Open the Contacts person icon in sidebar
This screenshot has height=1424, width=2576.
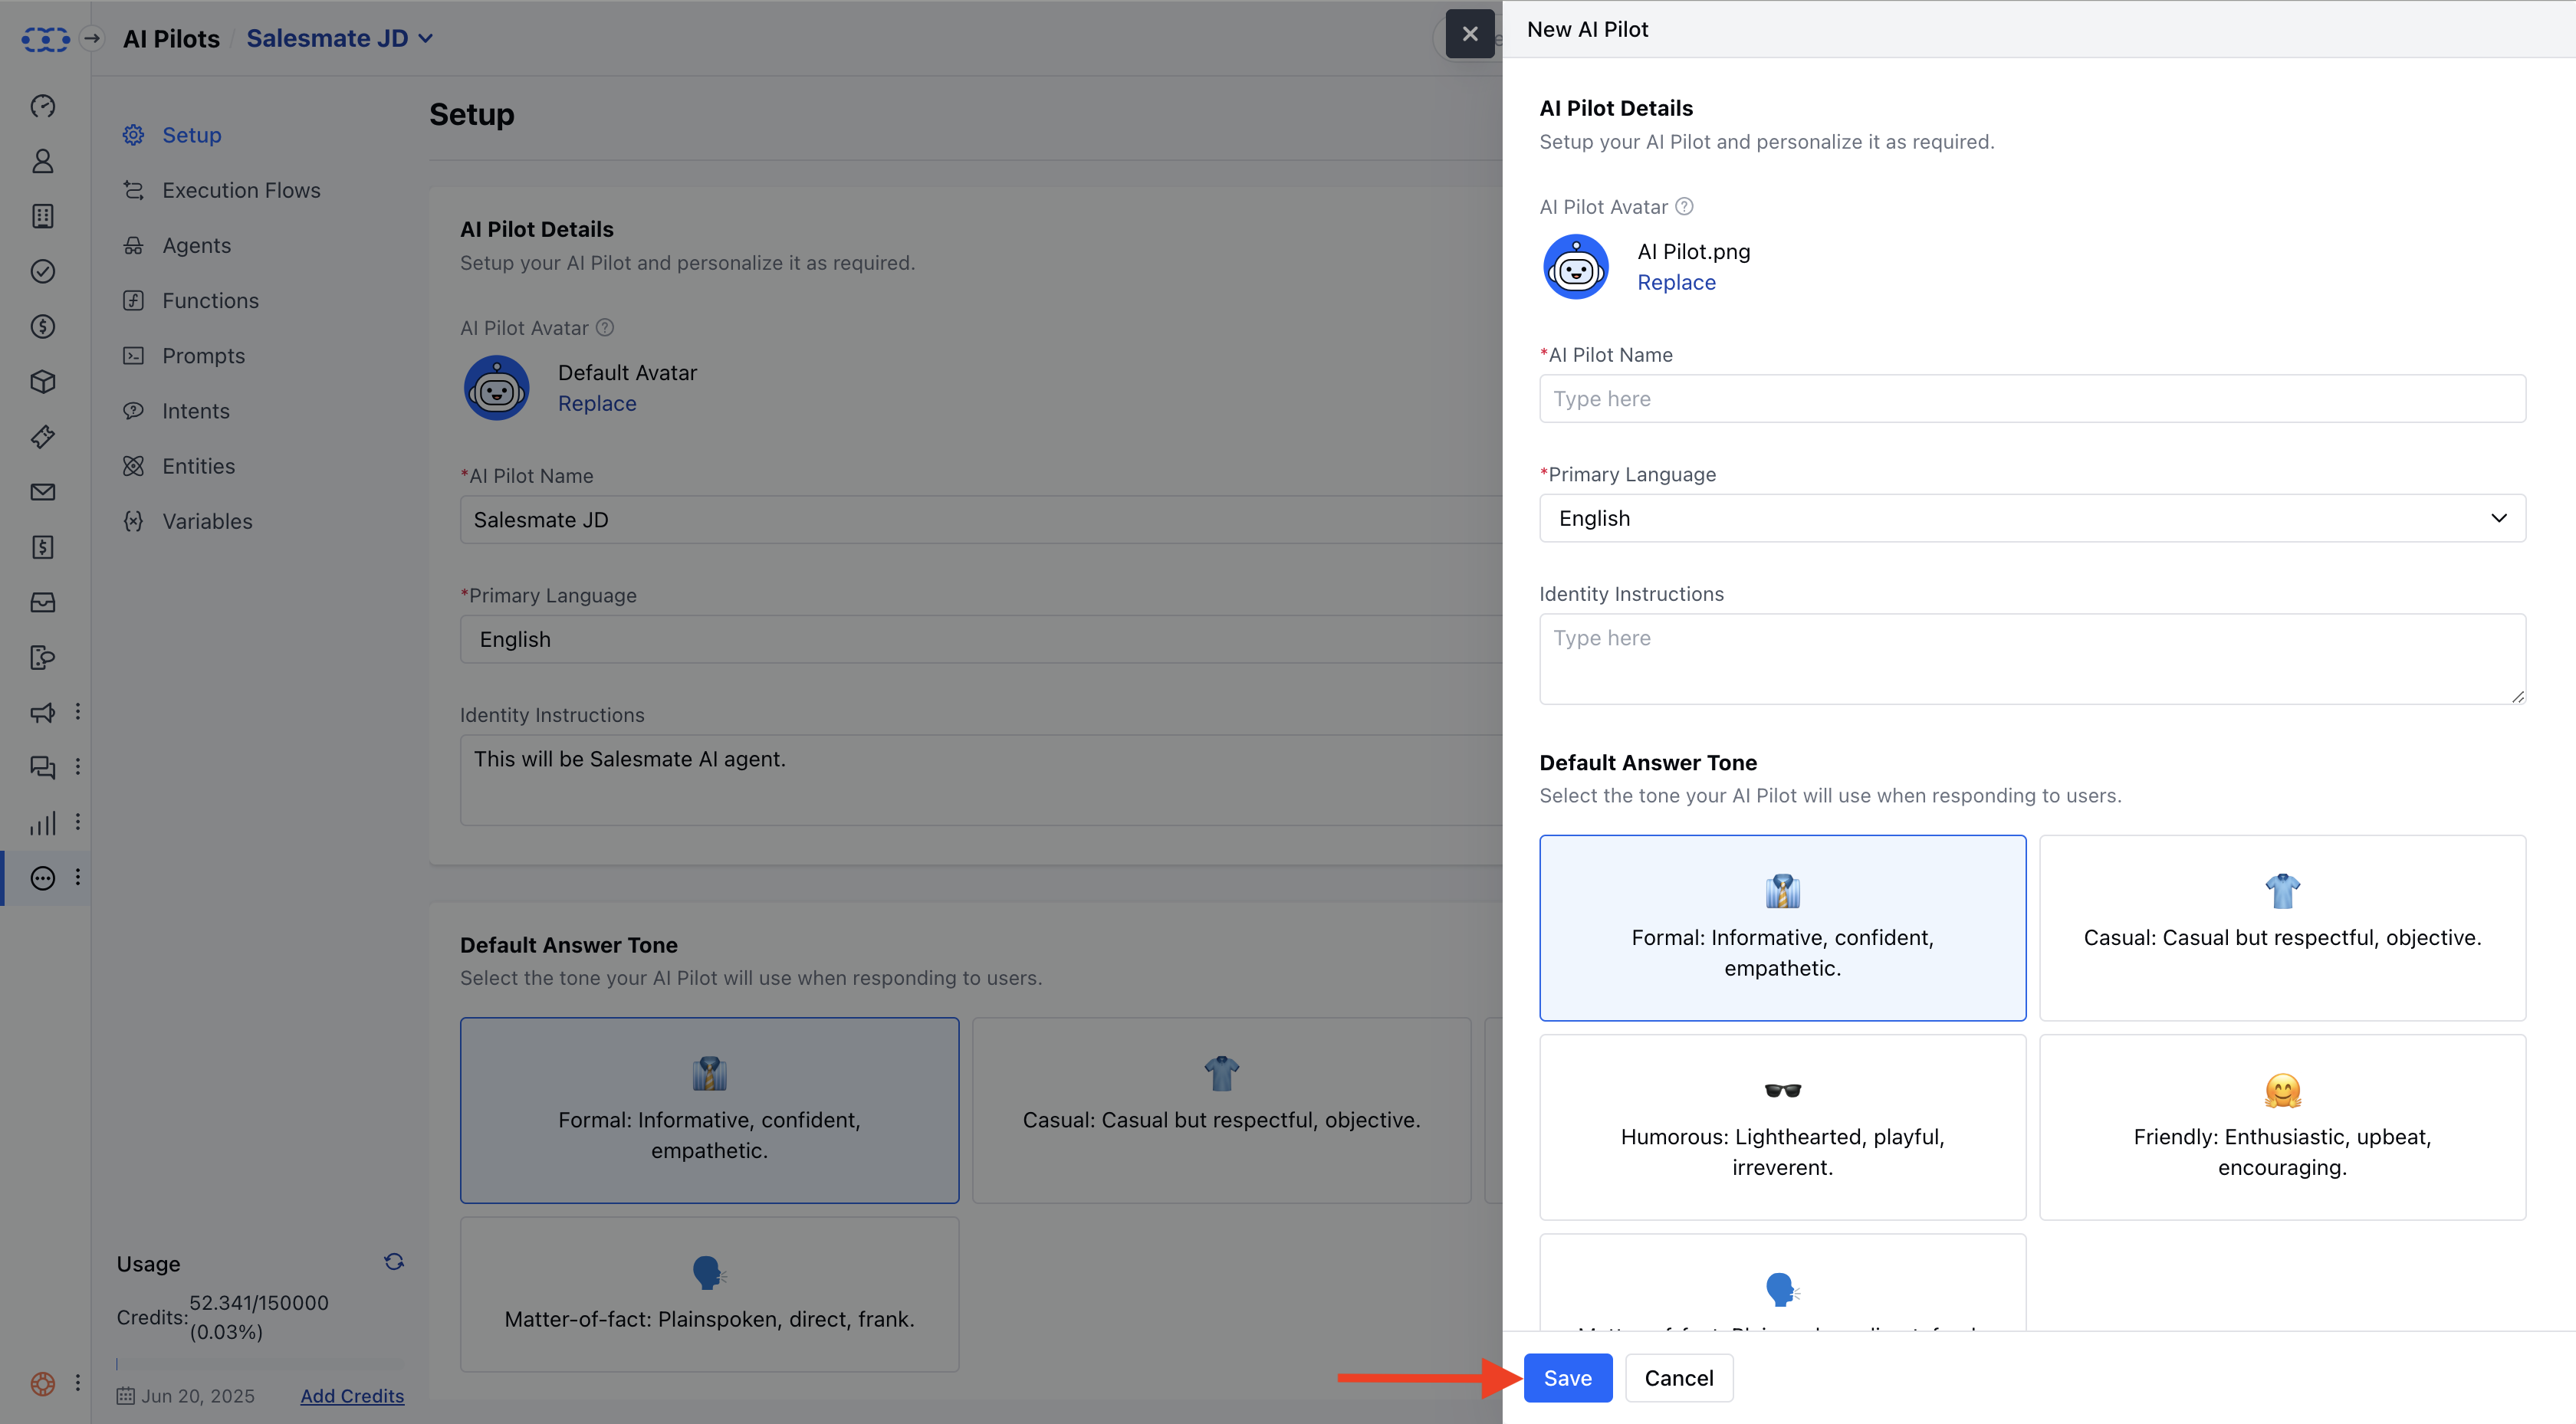tap(43, 161)
